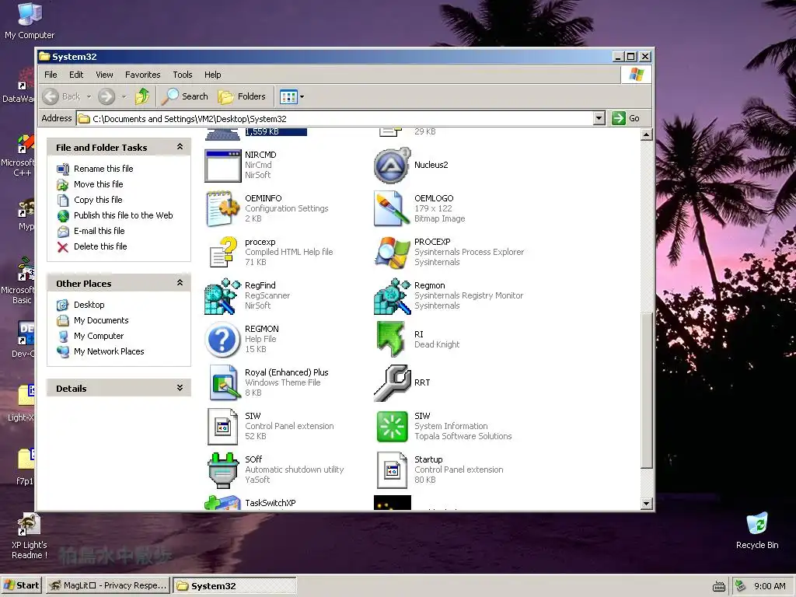Go to My Network Places link
Screen dimensions: 796x597
[x=109, y=351]
